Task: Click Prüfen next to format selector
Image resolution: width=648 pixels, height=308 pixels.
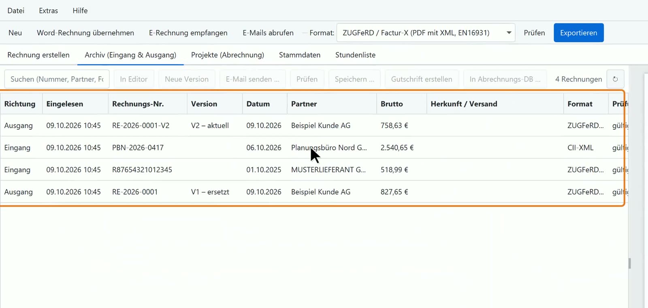Action: [x=534, y=33]
